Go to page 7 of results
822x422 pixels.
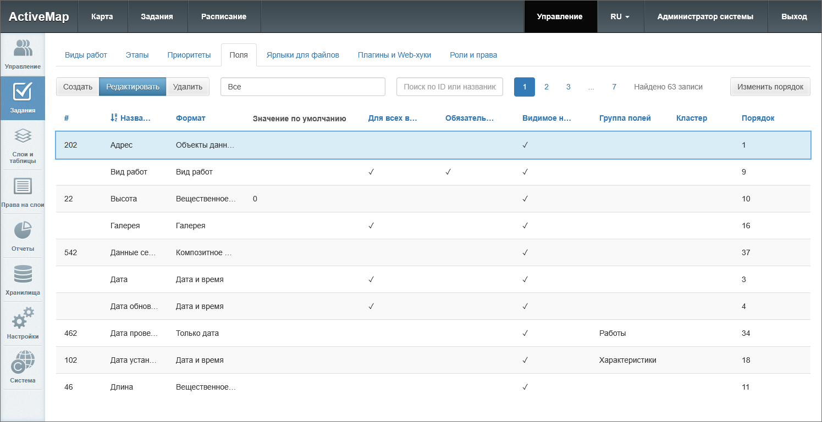[614, 87]
